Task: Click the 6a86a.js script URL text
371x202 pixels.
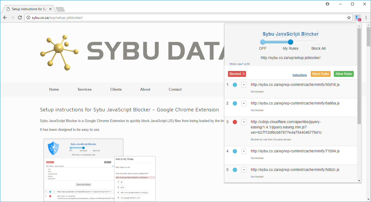Action: coord(295,103)
